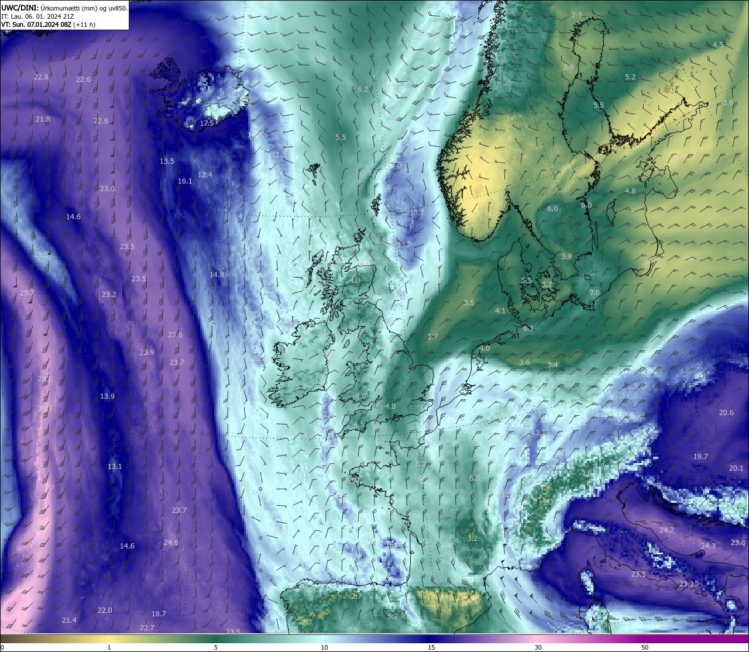Click the 24.3 value at the lower right

(x=708, y=546)
